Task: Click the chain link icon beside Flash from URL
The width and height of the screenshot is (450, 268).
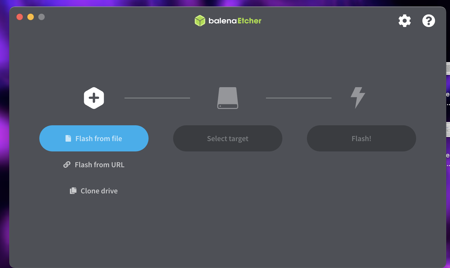Action: pos(67,165)
